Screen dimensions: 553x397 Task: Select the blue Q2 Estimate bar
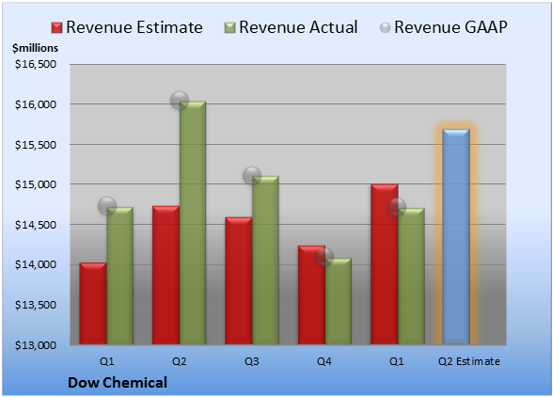[456, 236]
